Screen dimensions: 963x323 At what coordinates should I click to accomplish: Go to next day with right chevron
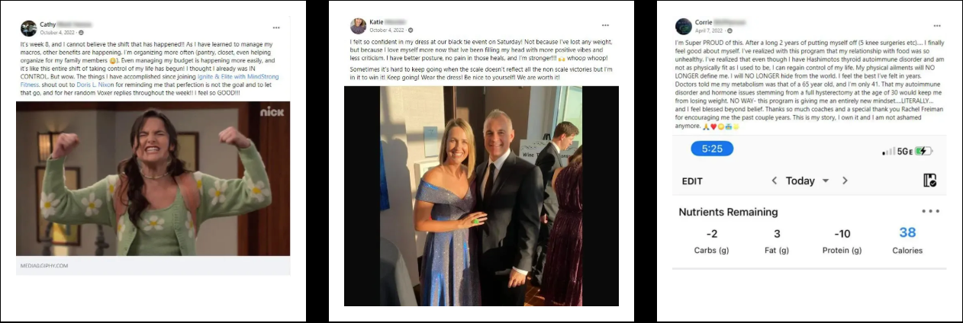coord(845,181)
